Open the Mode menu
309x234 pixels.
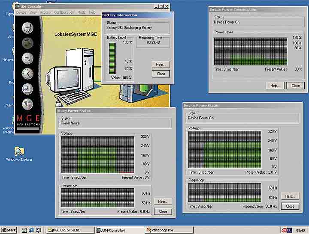(x=81, y=12)
